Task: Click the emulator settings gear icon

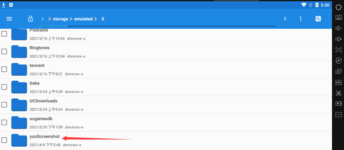Action: [x=339, y=7]
